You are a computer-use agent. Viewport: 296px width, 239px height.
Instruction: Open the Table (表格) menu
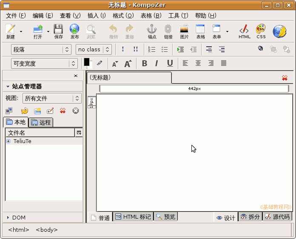coord(151,16)
